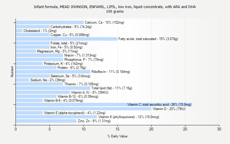The height and width of the screenshot is (144, 230).
Task: Select the Sodium, Na - 2% (39mg) label
Action: (x=48, y=80)
